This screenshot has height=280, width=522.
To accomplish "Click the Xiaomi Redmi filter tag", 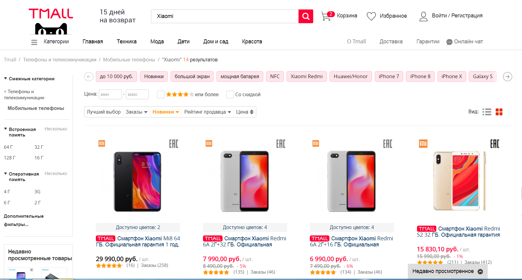I will tap(306, 77).
